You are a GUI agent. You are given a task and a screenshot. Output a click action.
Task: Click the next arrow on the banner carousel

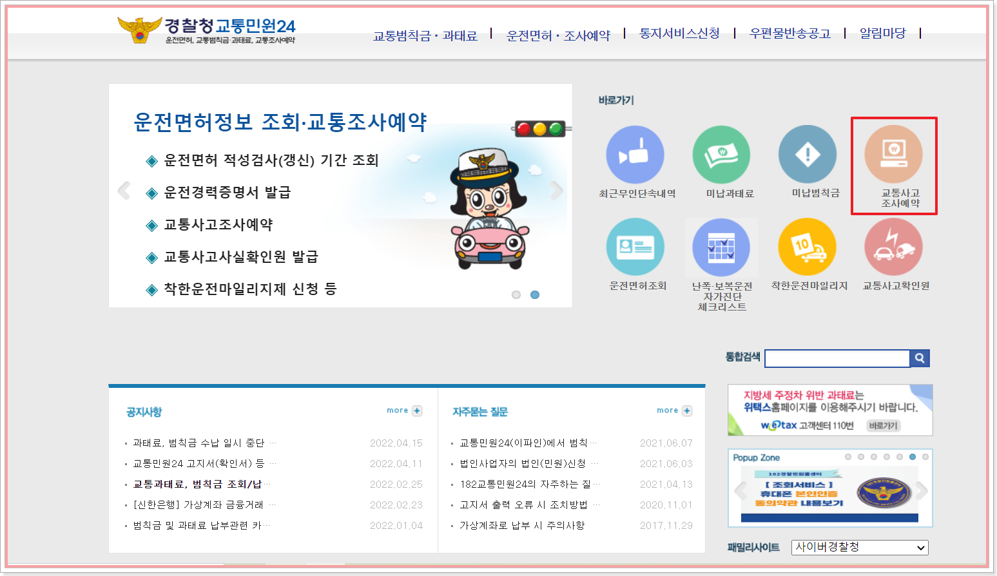tap(557, 191)
